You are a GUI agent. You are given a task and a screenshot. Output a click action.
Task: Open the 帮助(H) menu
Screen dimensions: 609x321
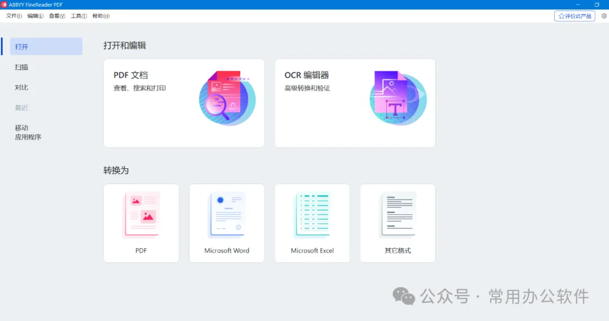[101, 16]
